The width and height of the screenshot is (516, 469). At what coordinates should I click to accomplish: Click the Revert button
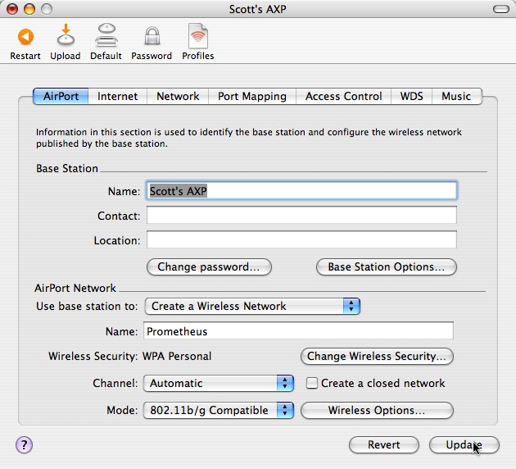click(383, 445)
